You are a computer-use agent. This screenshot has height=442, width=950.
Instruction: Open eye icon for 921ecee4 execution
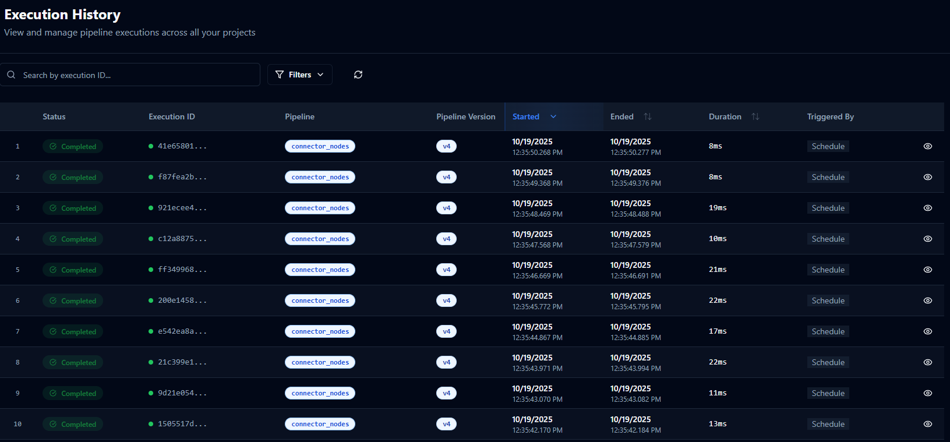[928, 208]
